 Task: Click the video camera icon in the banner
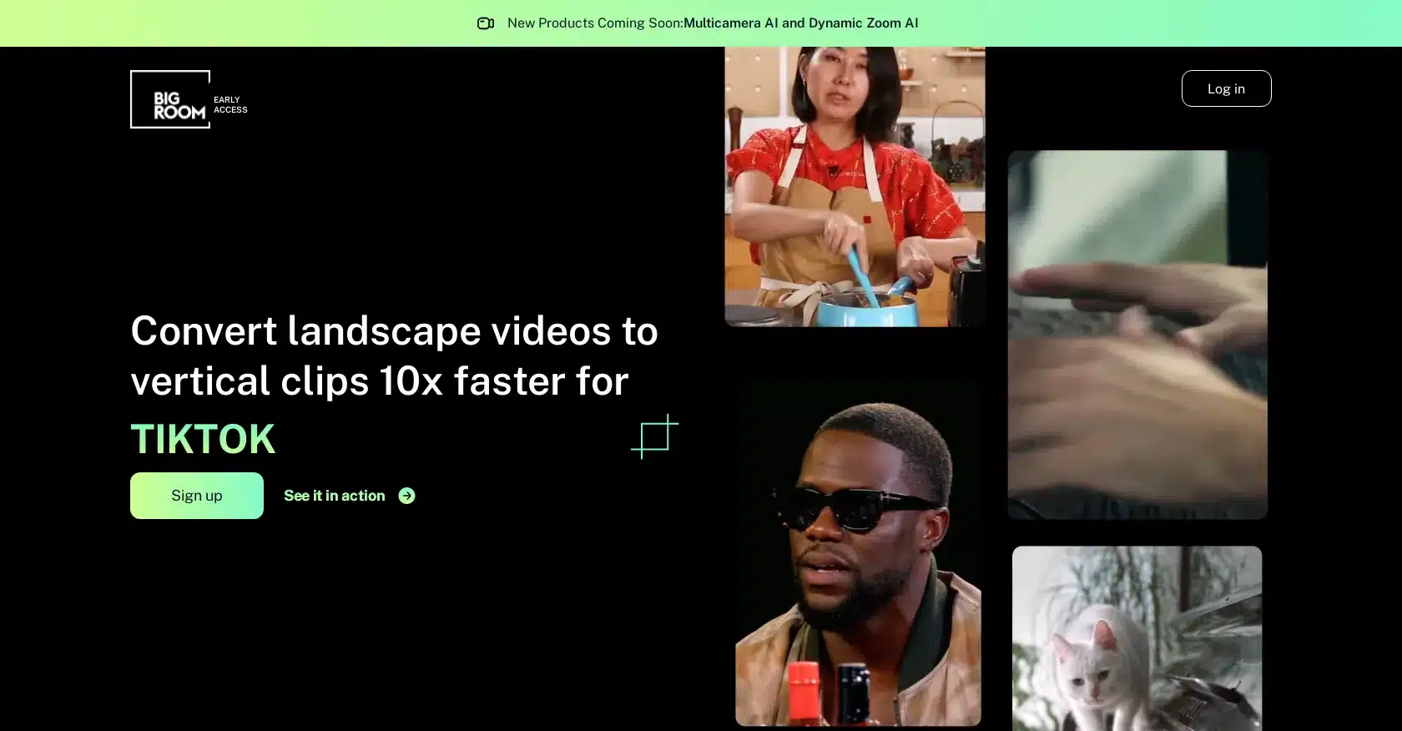point(486,23)
